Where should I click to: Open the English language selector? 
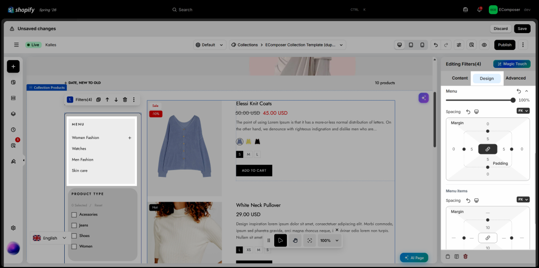point(50,238)
